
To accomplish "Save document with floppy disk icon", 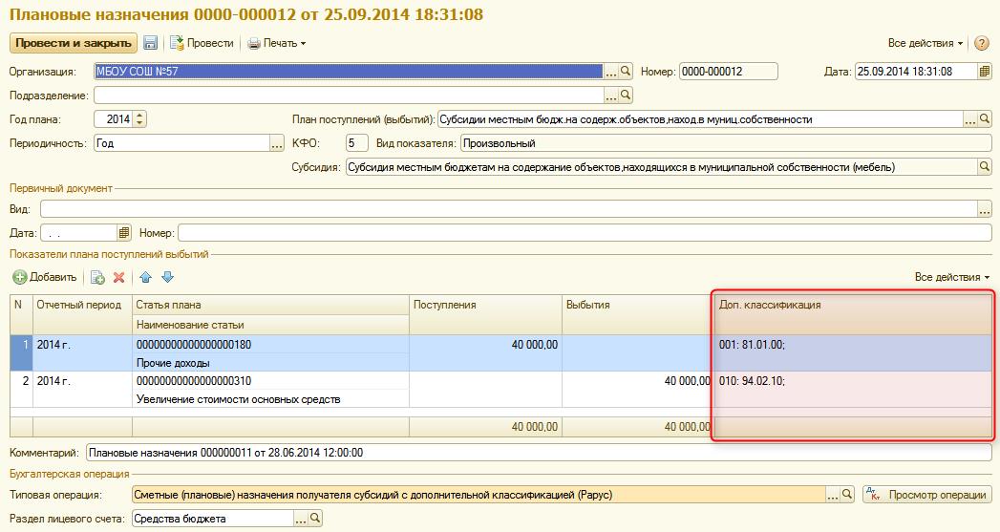I will pyautogui.click(x=151, y=43).
